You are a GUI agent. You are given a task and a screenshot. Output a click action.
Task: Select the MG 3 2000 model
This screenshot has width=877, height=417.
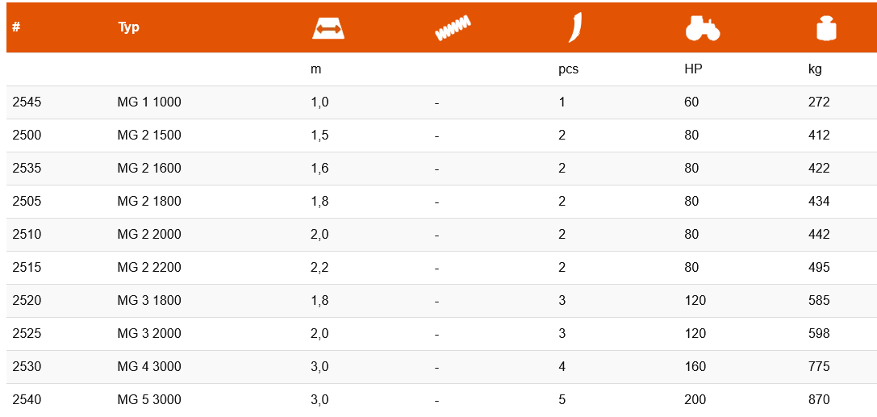click(149, 334)
